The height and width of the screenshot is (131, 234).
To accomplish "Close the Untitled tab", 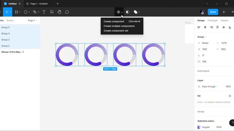I will click(19, 4).
